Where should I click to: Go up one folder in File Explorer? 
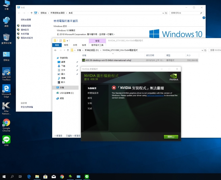pos(68,50)
